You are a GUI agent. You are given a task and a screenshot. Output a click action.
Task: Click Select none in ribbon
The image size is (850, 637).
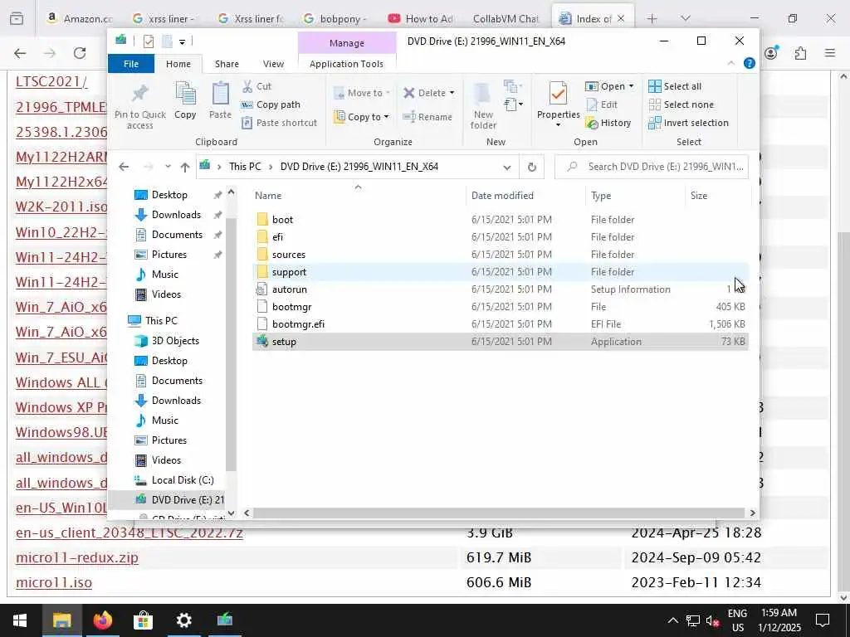681,105
